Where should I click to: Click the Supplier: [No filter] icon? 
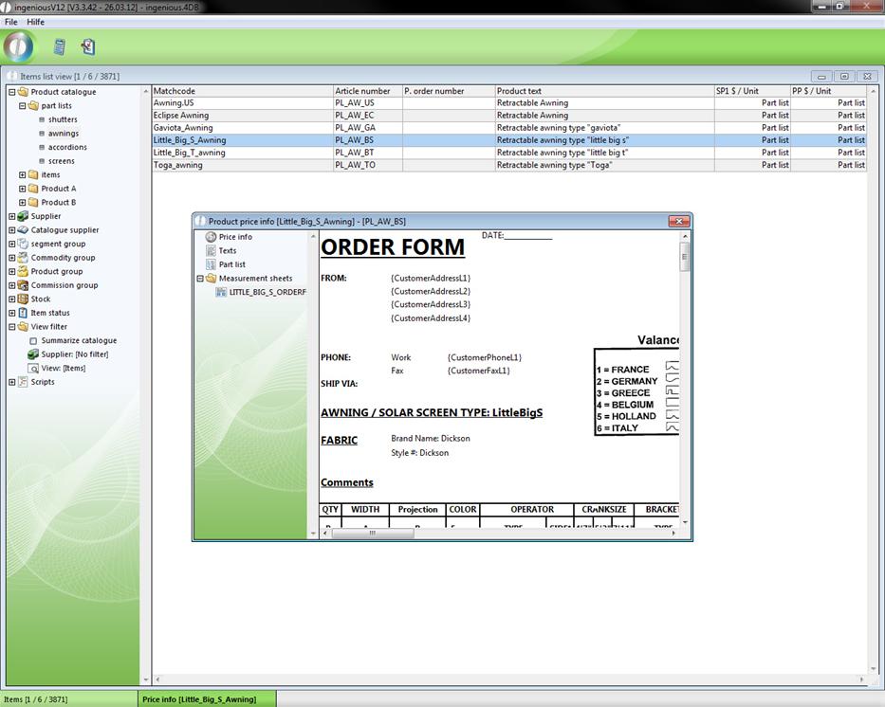[33, 354]
